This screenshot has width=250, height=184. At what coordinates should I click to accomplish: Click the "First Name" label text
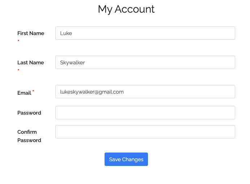pos(31,33)
